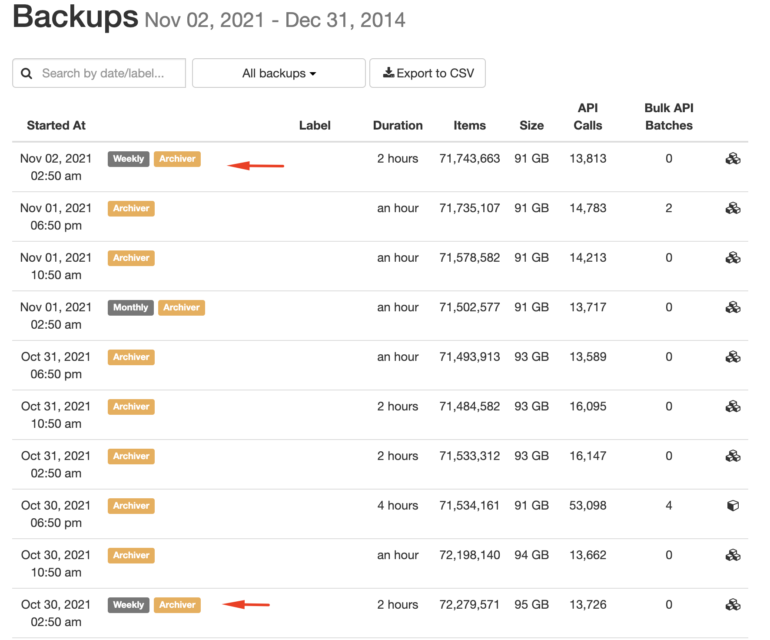Click the API Calls column header
The width and height of the screenshot is (770, 640).
587,117
